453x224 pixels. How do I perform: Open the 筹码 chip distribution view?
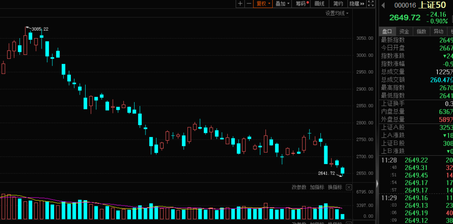[301, 4]
